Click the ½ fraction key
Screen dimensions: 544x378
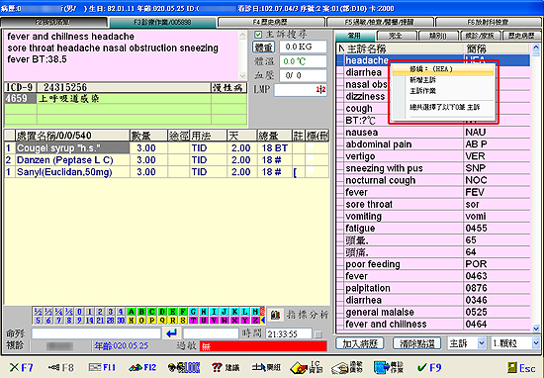pos(38,312)
